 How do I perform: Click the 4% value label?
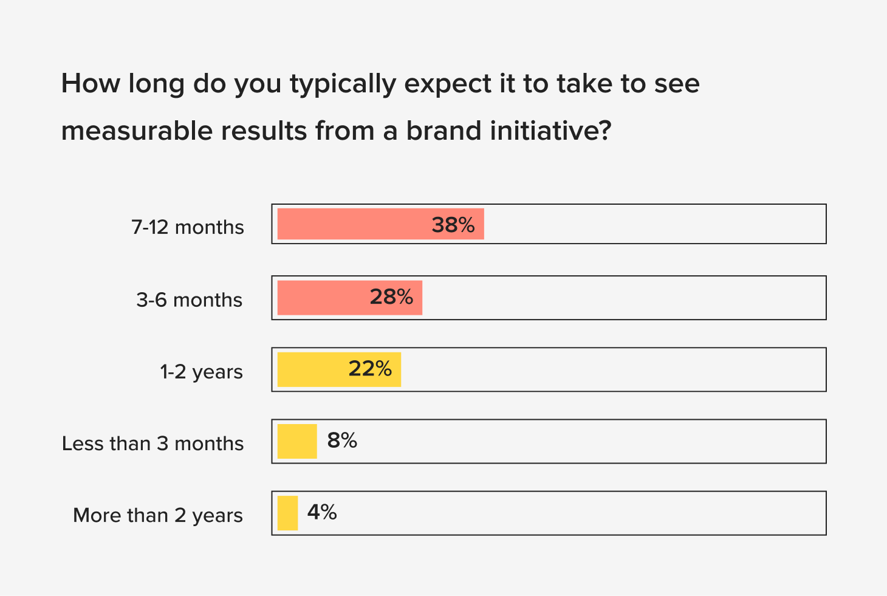pos(322,512)
